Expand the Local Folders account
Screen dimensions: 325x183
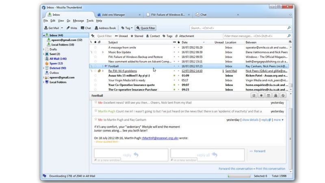44,82
